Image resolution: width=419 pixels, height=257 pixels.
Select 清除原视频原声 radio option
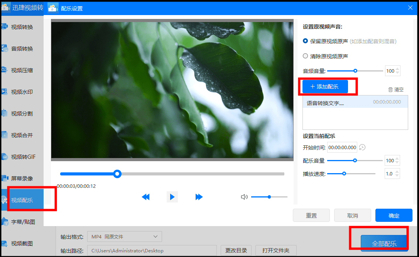(306, 56)
